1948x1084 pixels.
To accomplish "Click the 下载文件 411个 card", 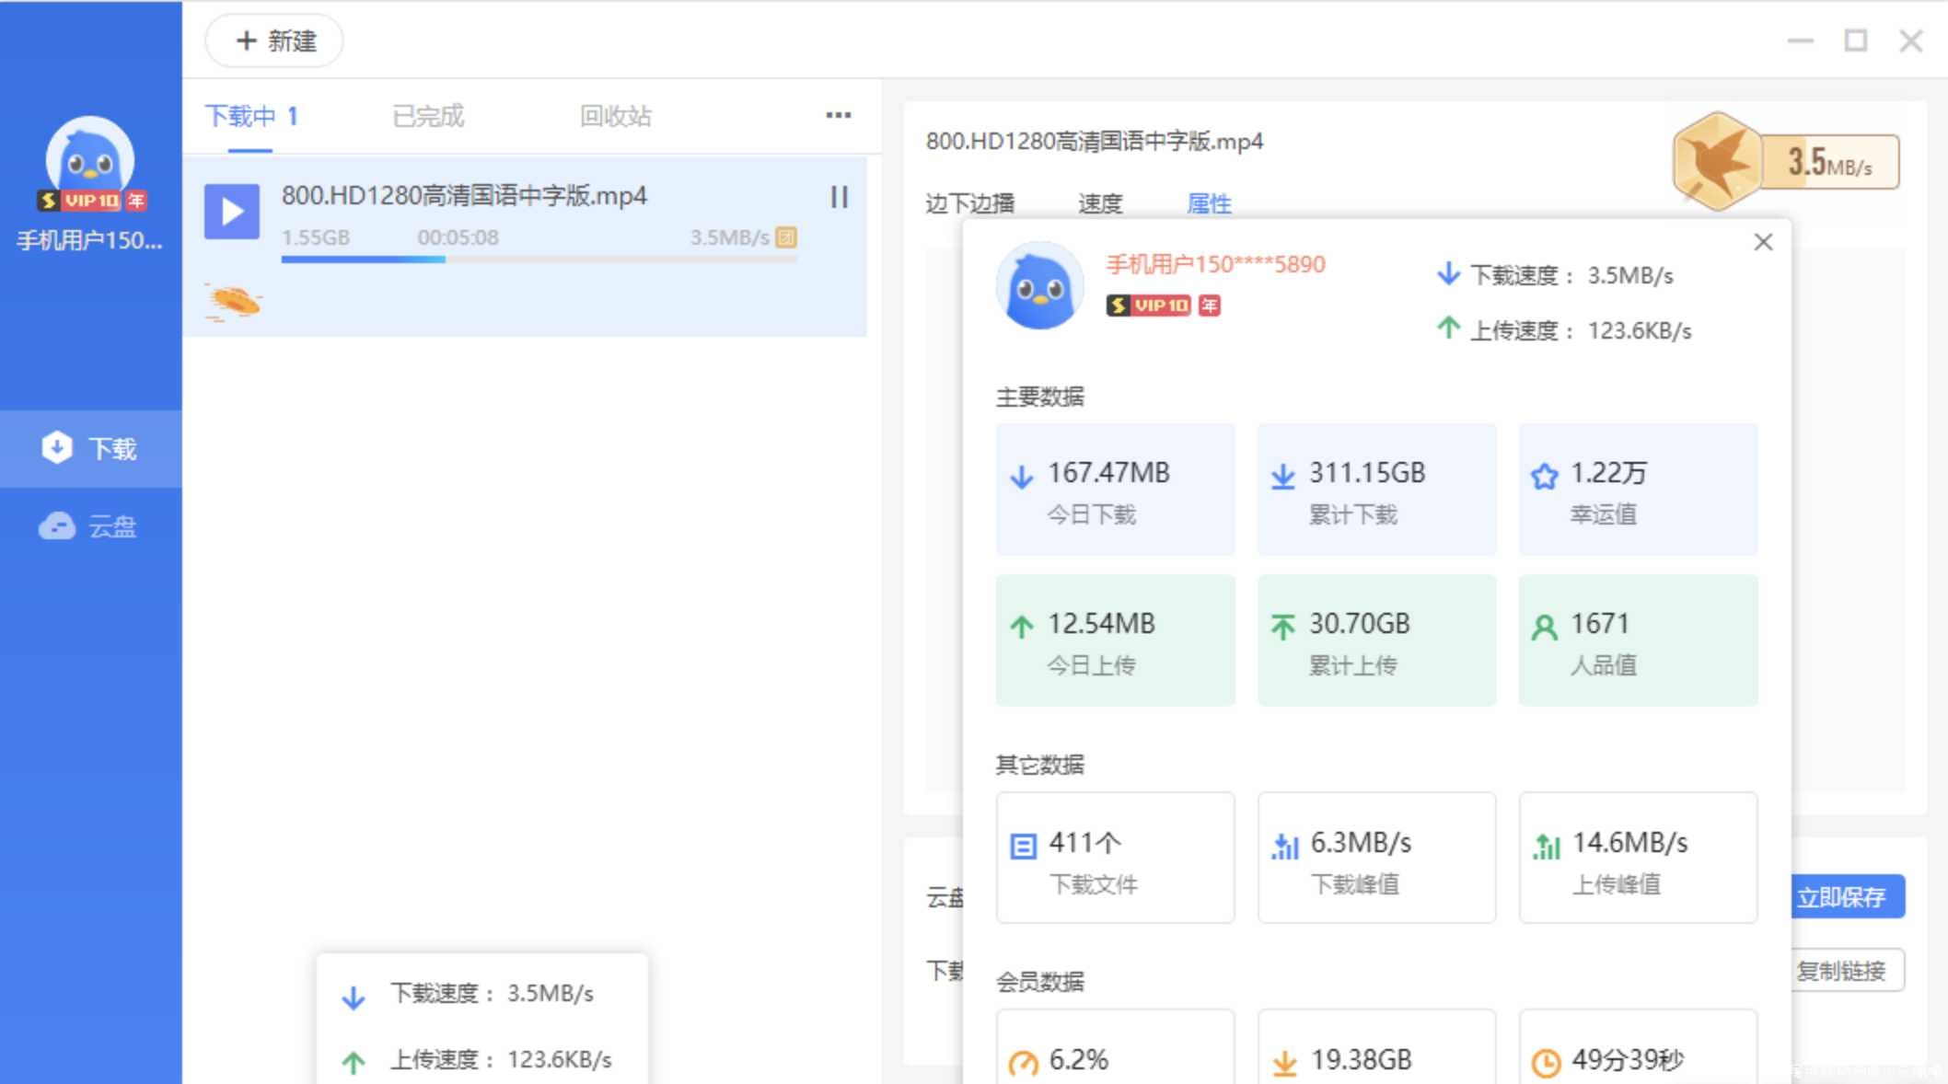I will tap(1115, 858).
